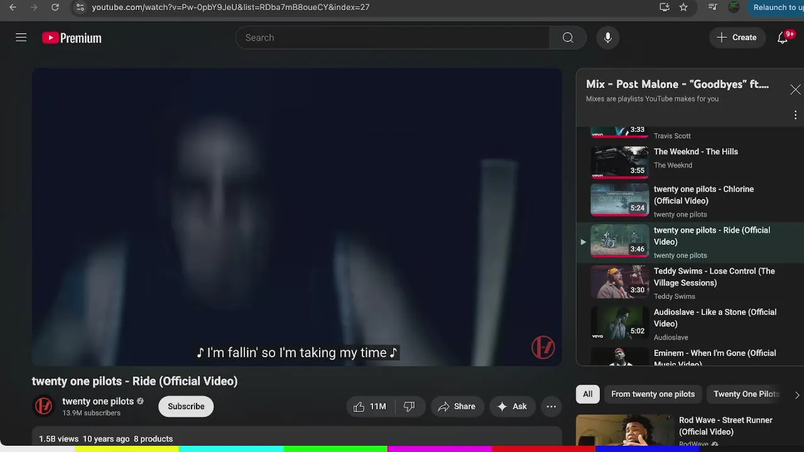Viewport: 804px width, 452px height.
Task: Open the Create menu
Action: pos(737,38)
